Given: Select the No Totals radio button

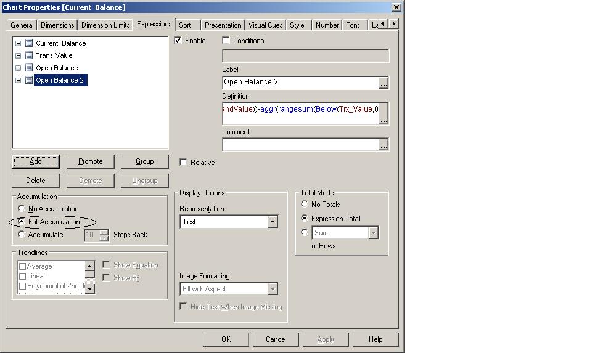Looking at the screenshot, I should [304, 204].
